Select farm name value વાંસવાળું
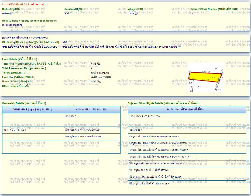This screenshot has height=196, width=251. point(95,82)
